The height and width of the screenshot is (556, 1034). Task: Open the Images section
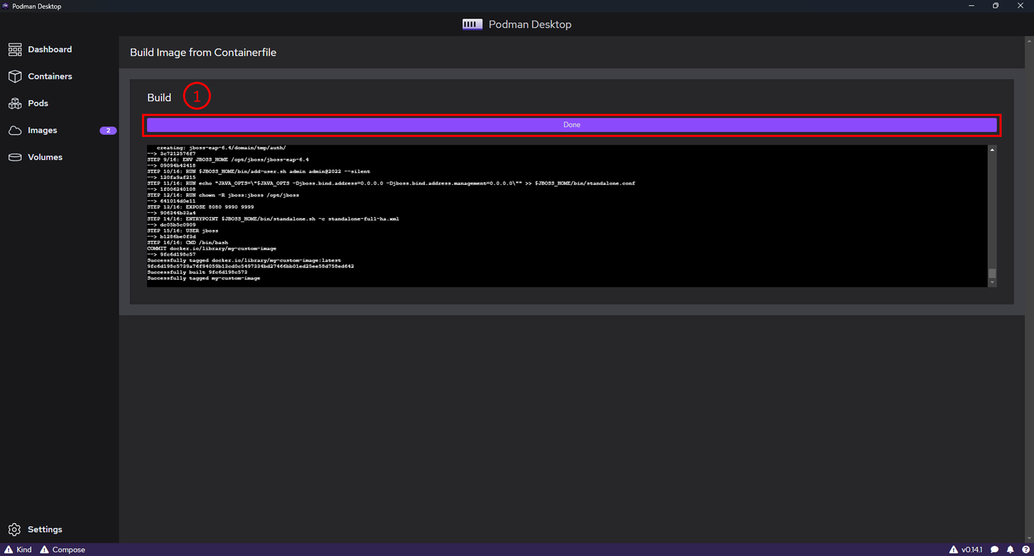coord(43,130)
